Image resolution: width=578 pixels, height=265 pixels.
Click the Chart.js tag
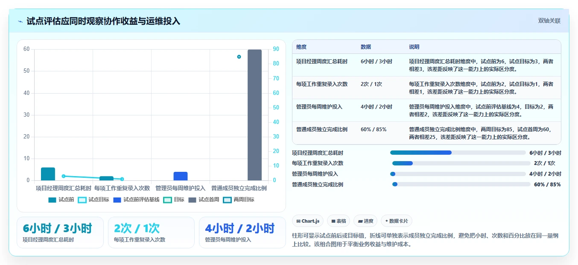click(308, 221)
